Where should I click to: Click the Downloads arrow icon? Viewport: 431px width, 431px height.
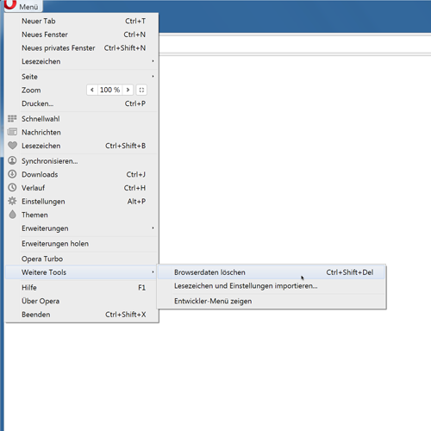pos(12,174)
